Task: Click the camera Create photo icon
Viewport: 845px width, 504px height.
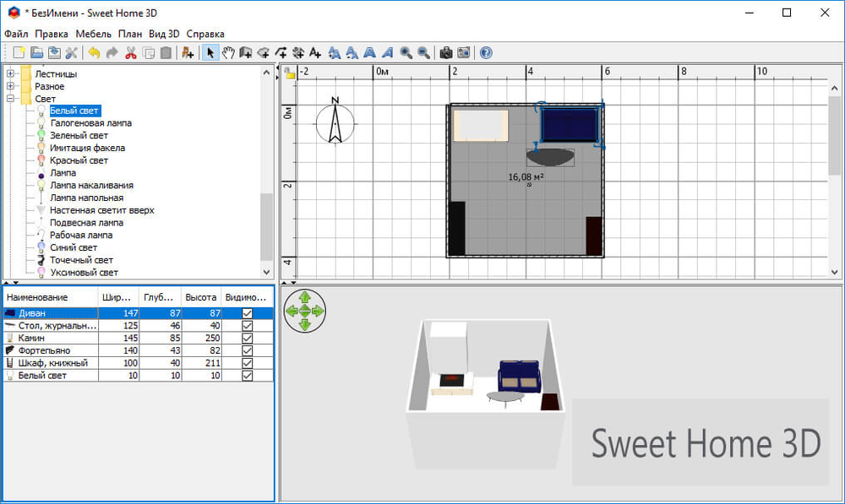Action: coord(445,52)
